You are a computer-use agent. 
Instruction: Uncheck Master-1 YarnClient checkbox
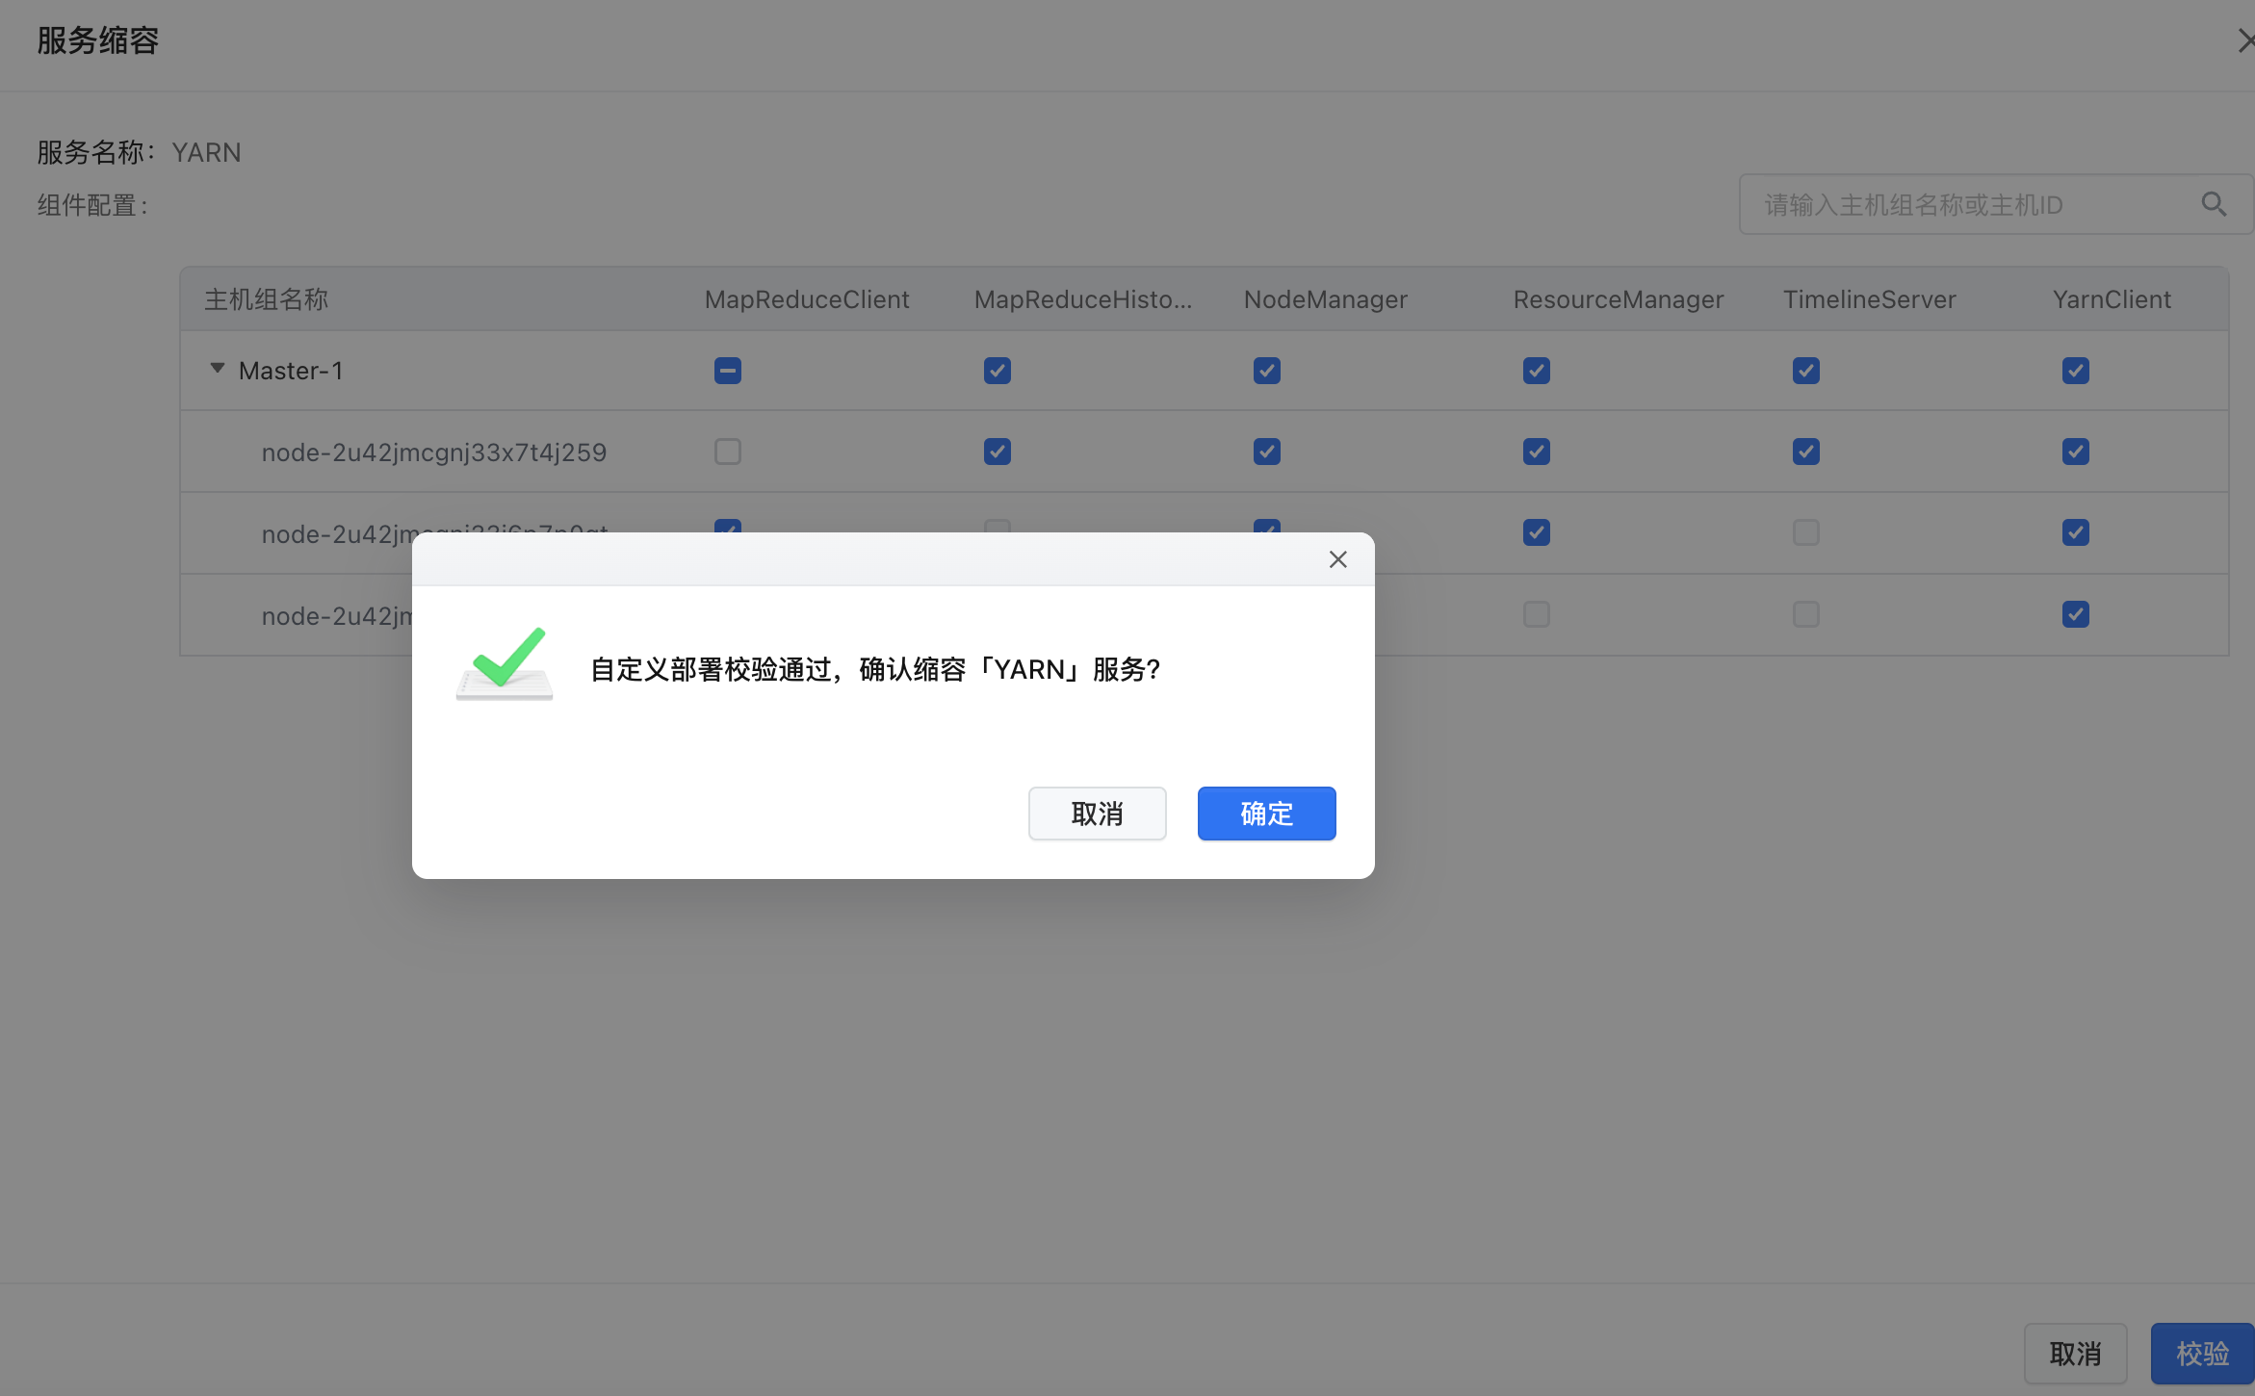[x=2076, y=371]
